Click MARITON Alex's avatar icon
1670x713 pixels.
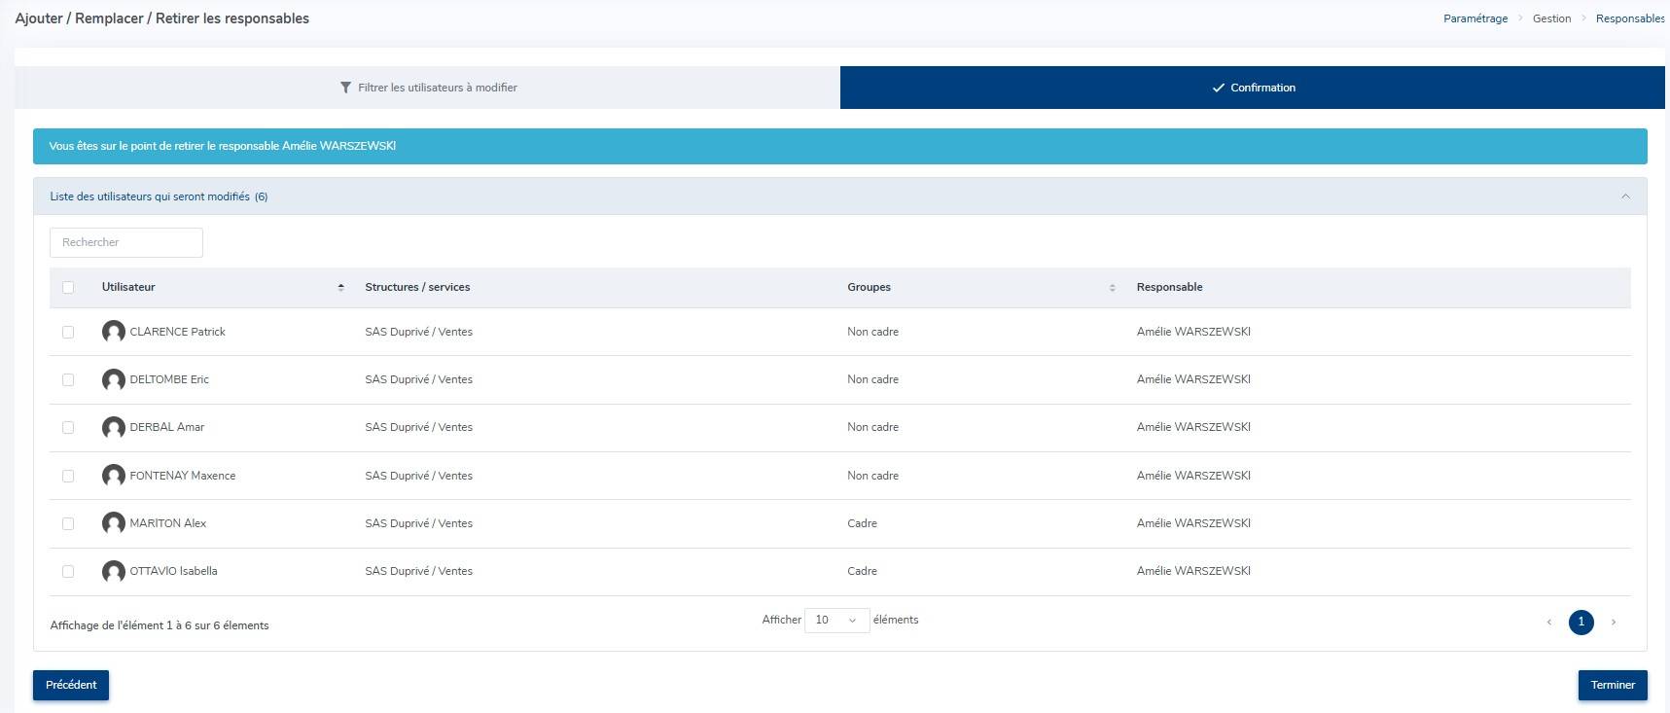tap(113, 523)
